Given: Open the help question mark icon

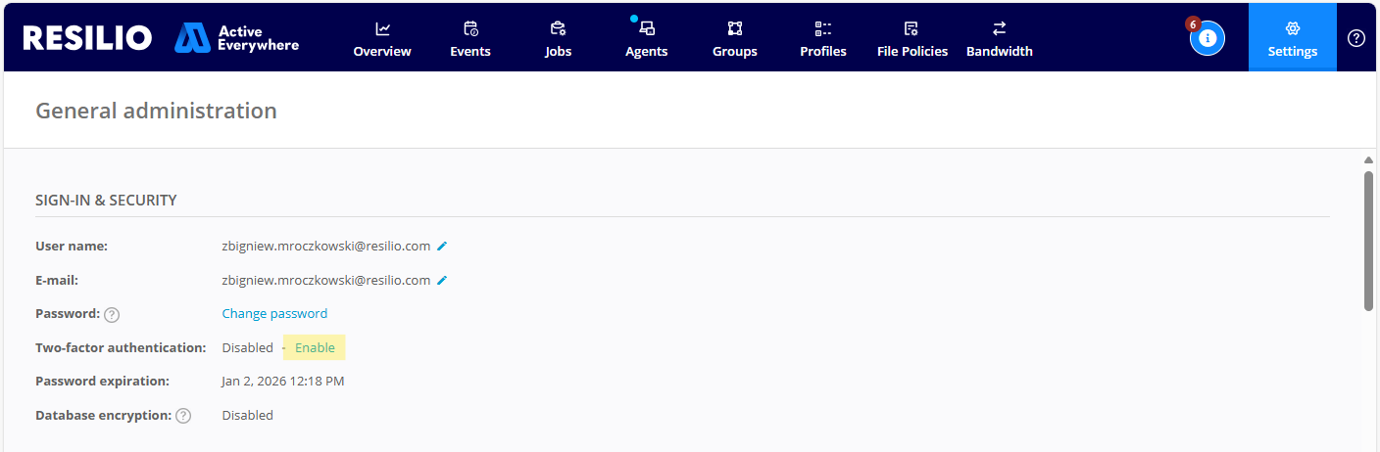Looking at the screenshot, I should [1356, 38].
